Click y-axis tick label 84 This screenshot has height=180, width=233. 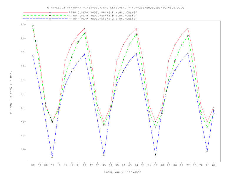point(22,38)
